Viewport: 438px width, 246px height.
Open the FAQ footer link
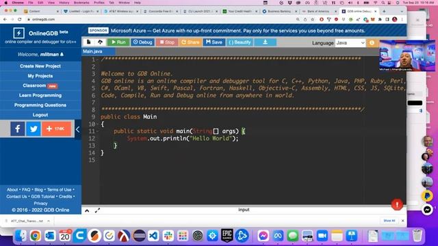(26, 190)
